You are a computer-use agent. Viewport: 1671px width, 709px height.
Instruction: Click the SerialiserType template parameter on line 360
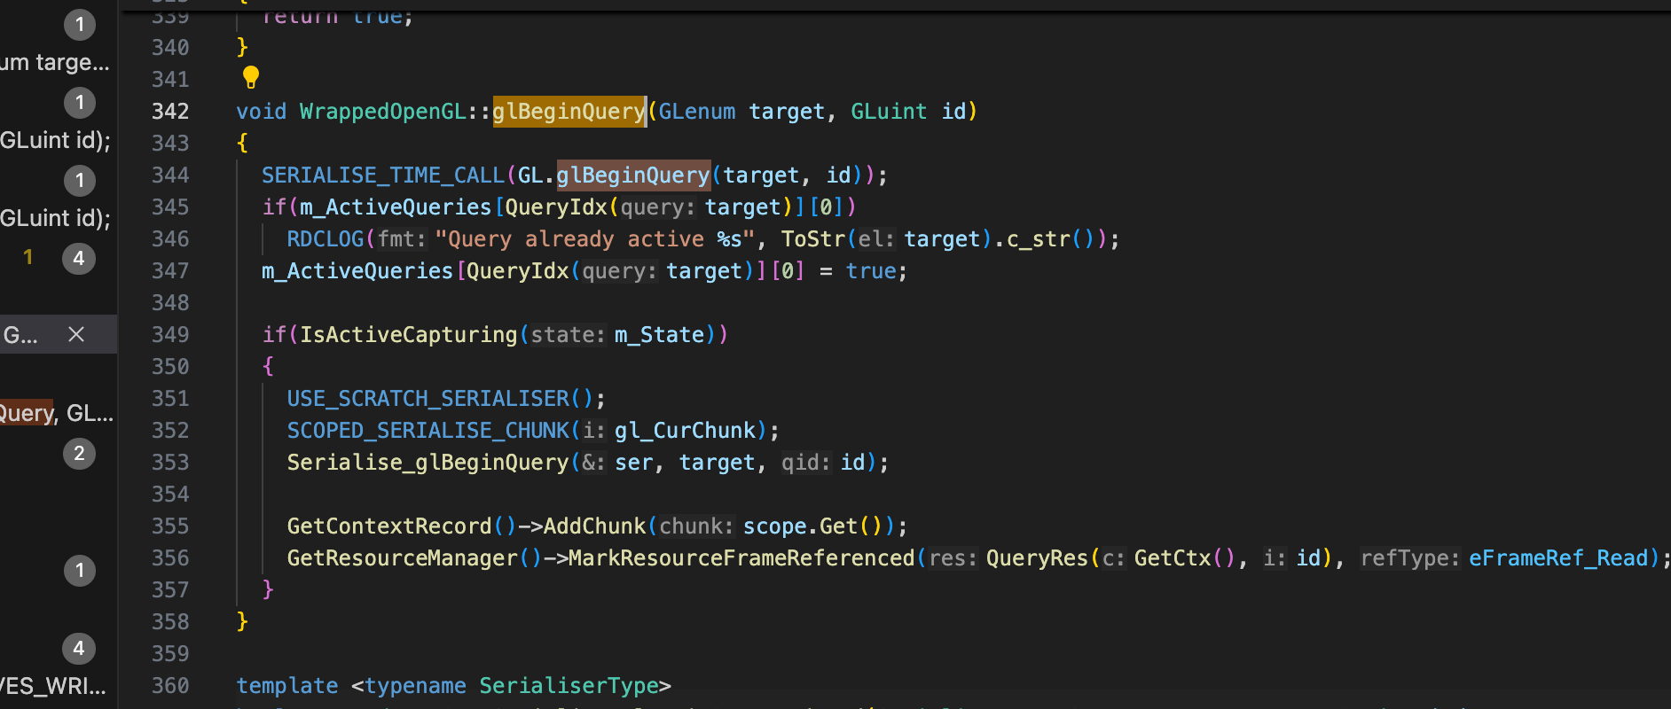click(x=569, y=685)
